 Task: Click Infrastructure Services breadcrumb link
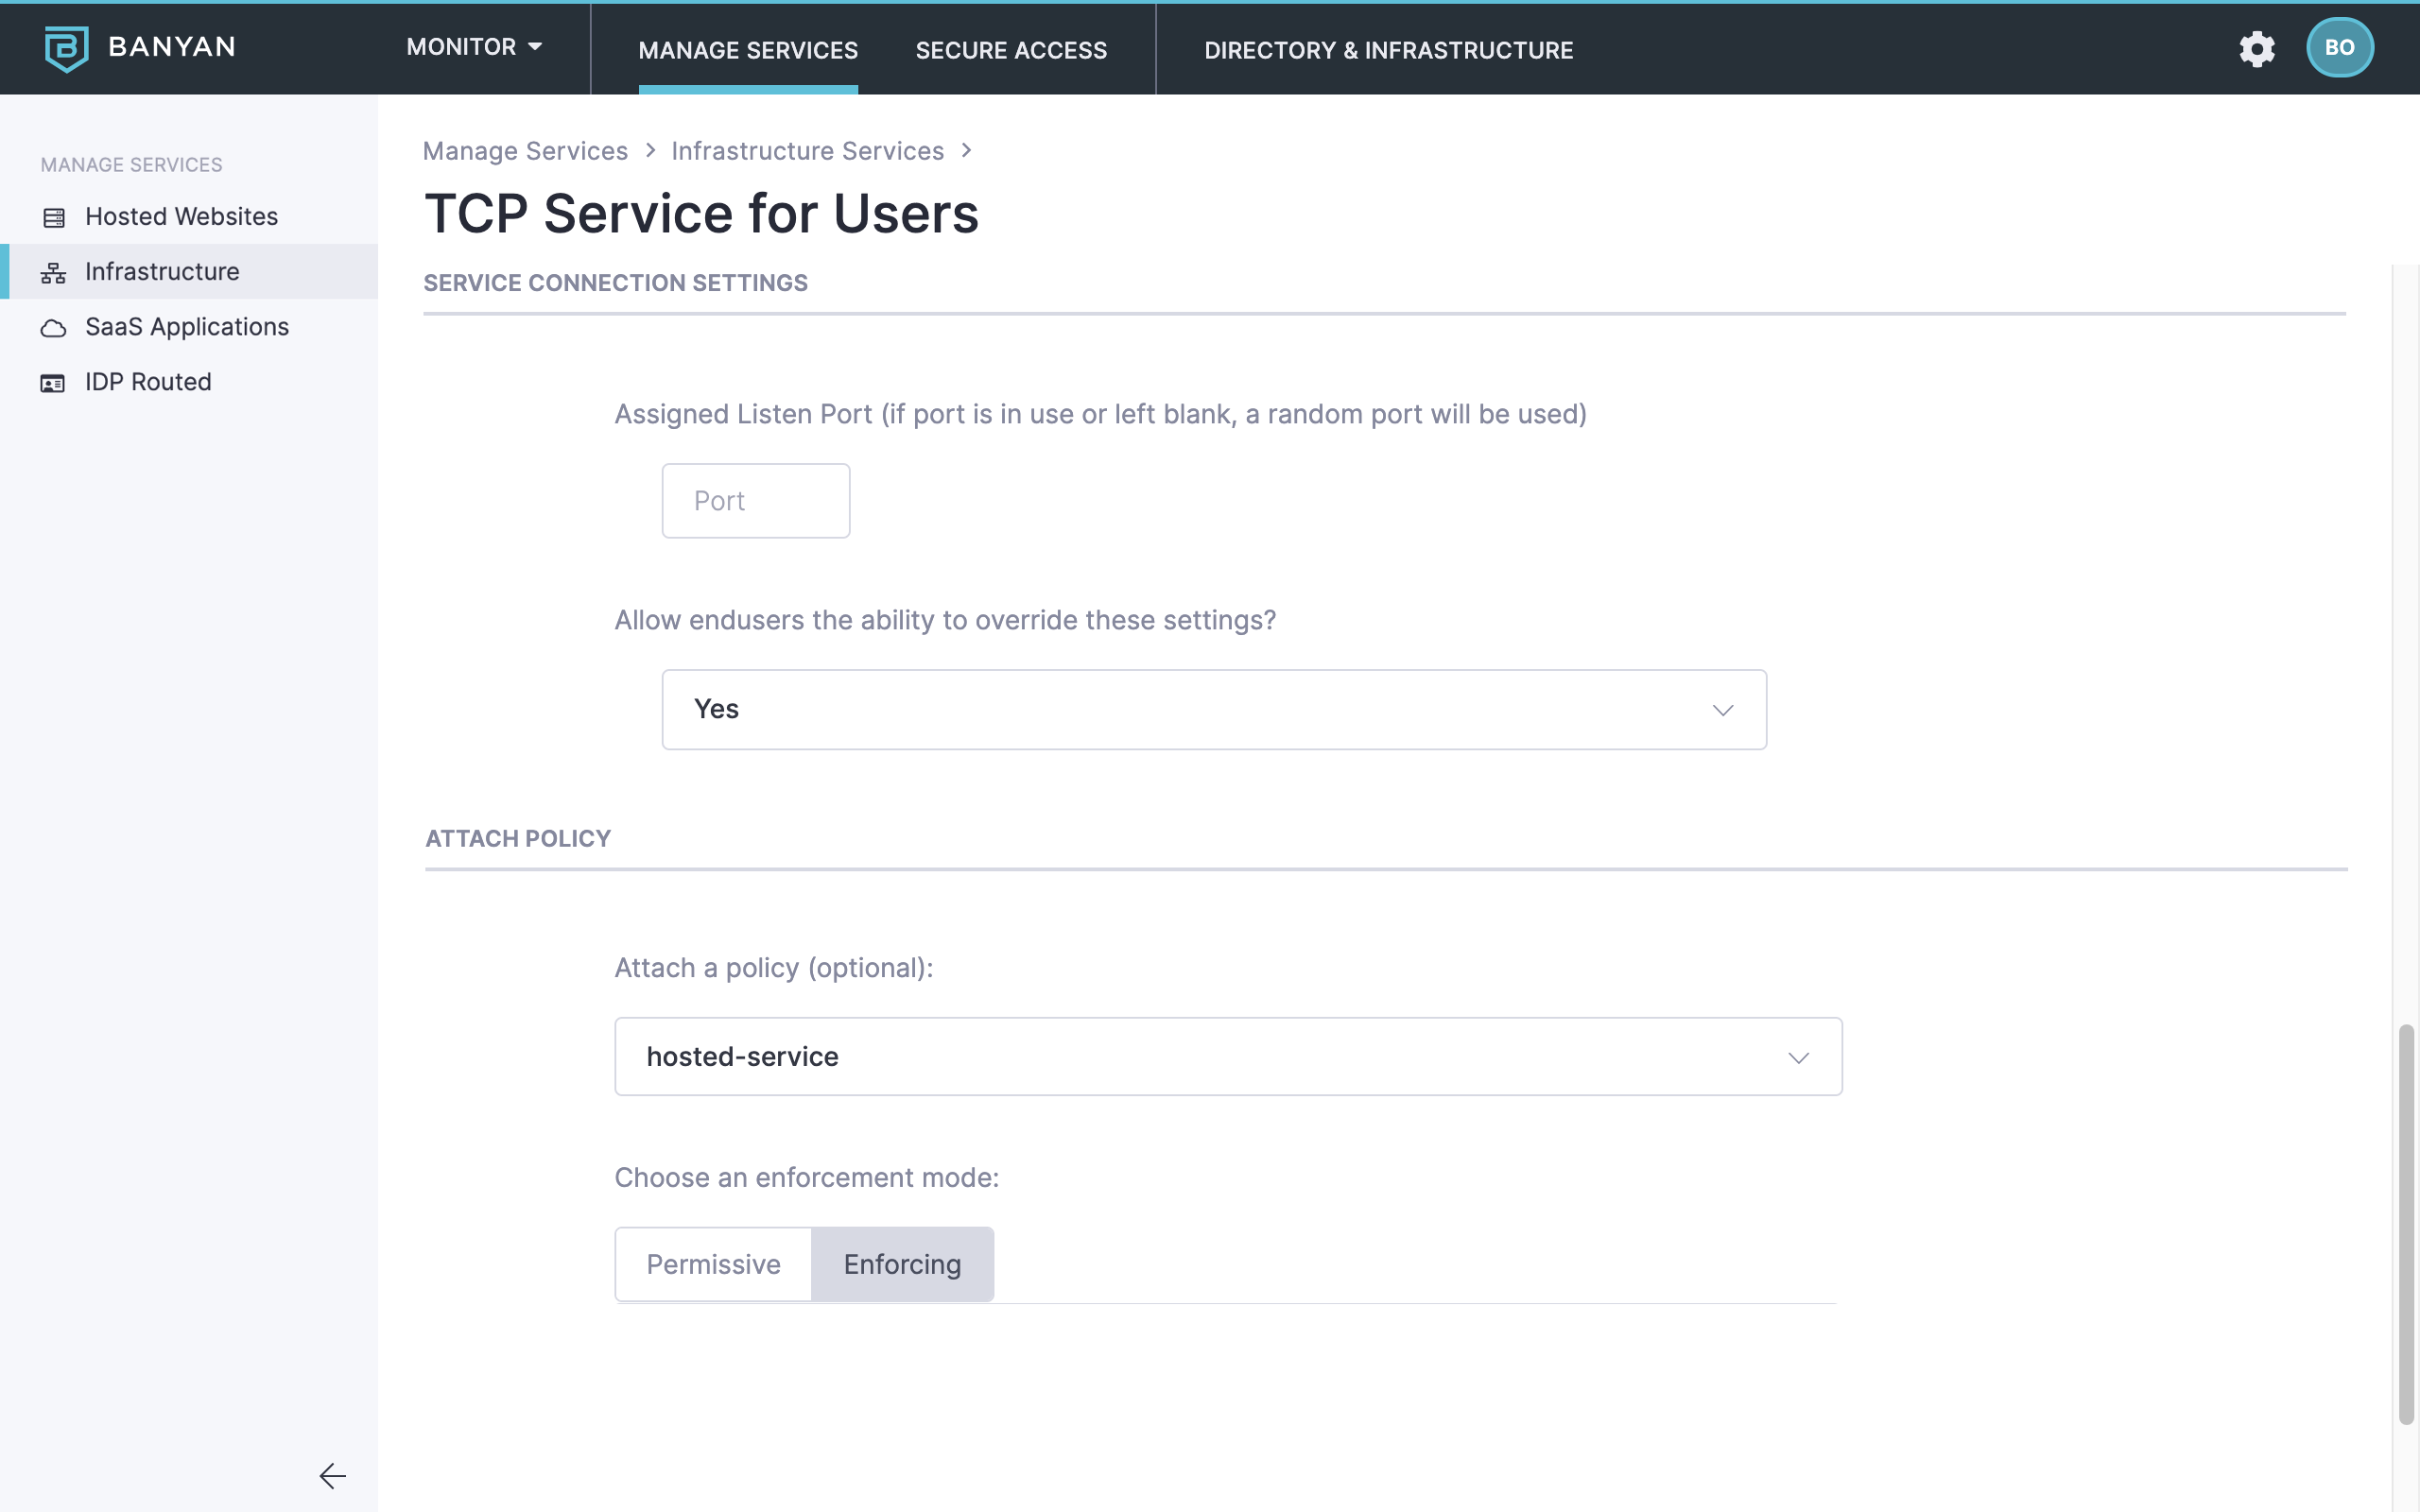point(807,151)
